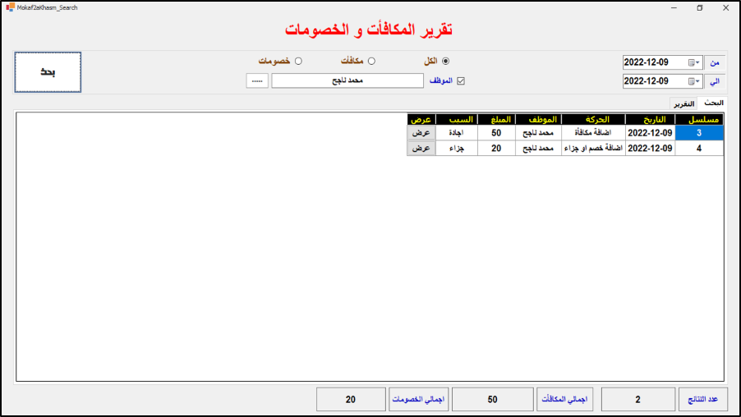This screenshot has height=417, width=741.
Task: Sort by the التاريخ column header
Action: tap(650, 119)
